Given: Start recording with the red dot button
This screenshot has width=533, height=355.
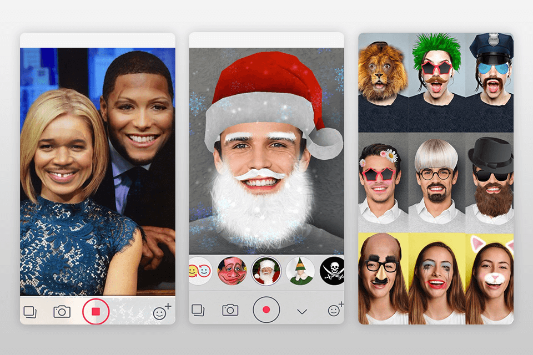Looking at the screenshot, I should pyautogui.click(x=266, y=310).
